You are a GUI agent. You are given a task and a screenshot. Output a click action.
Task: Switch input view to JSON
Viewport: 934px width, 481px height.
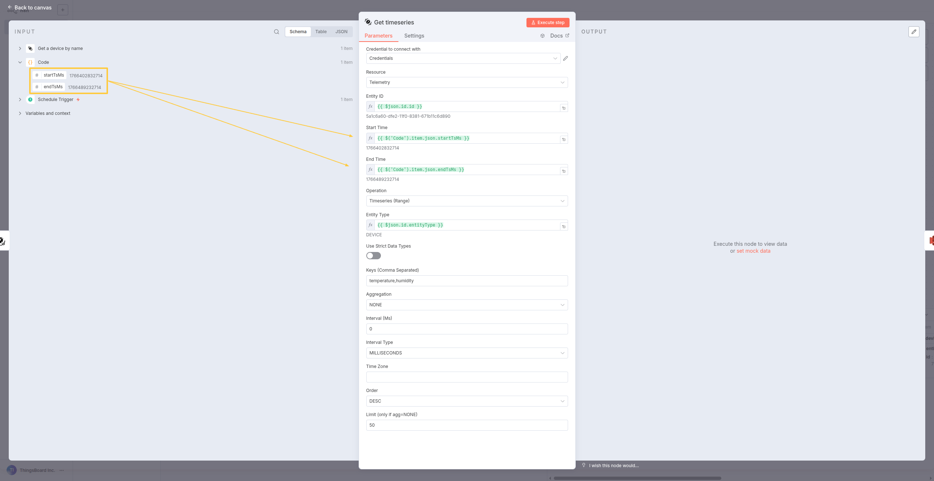(x=341, y=32)
